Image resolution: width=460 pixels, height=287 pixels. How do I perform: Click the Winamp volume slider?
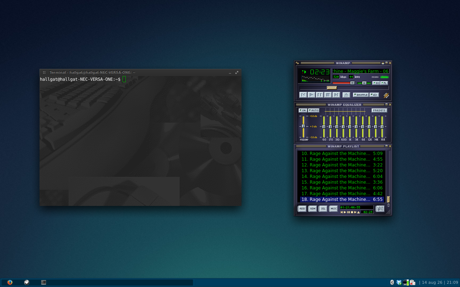344,83
